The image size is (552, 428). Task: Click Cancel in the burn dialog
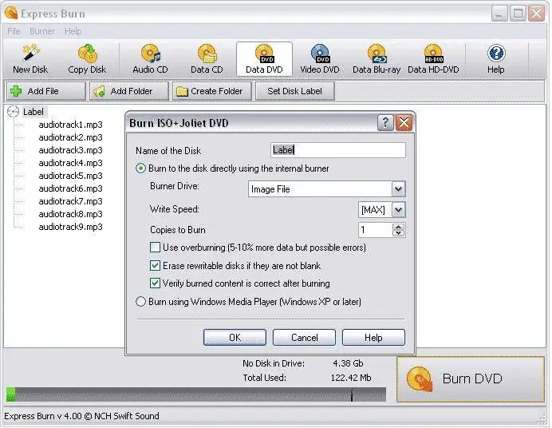(304, 338)
